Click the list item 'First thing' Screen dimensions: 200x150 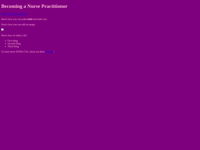(x=13, y=41)
